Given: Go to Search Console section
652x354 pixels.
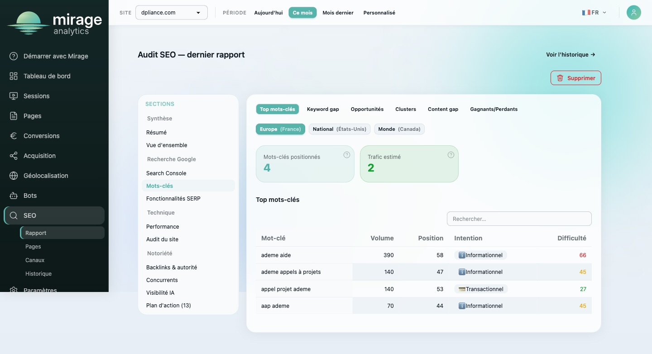Looking at the screenshot, I should click(x=188, y=173).
